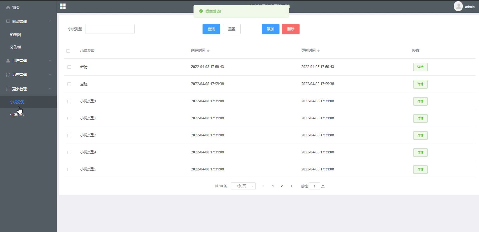Check the box for the 爱情 row
Screen dimensions: 479x232
click(x=69, y=67)
